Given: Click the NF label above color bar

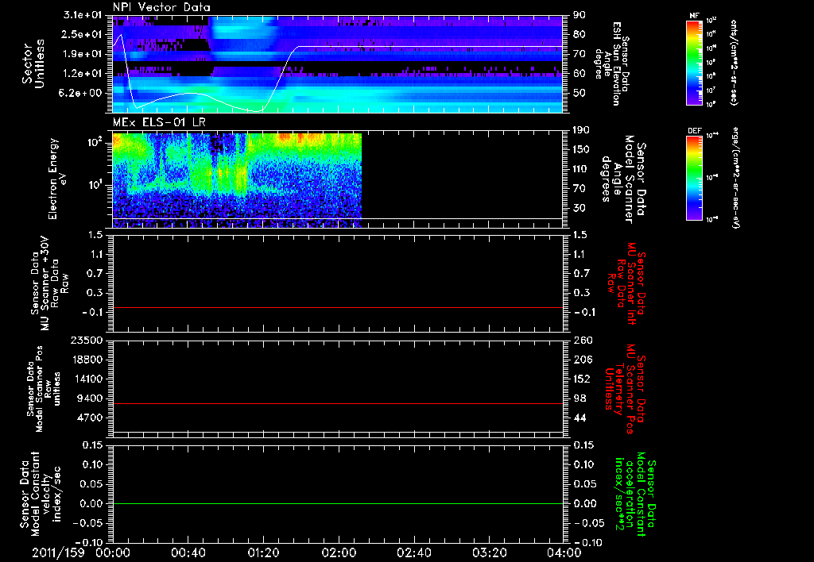Looking at the screenshot, I should (x=694, y=16).
